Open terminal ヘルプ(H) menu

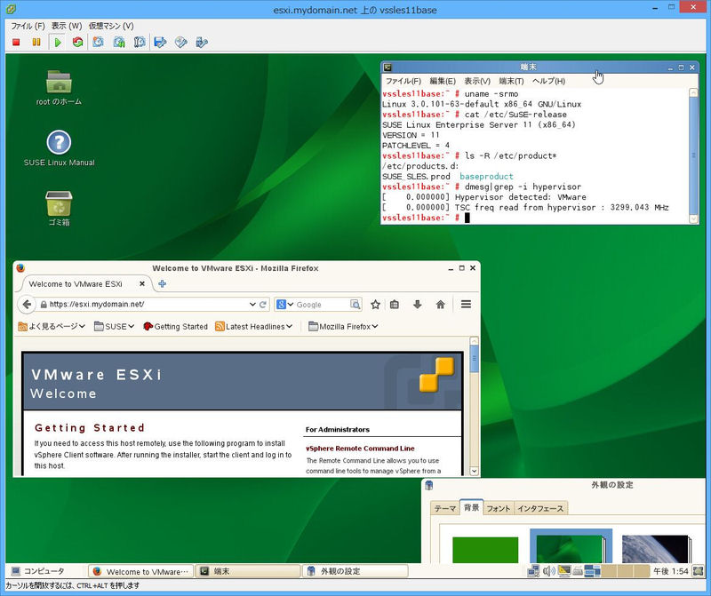[548, 81]
